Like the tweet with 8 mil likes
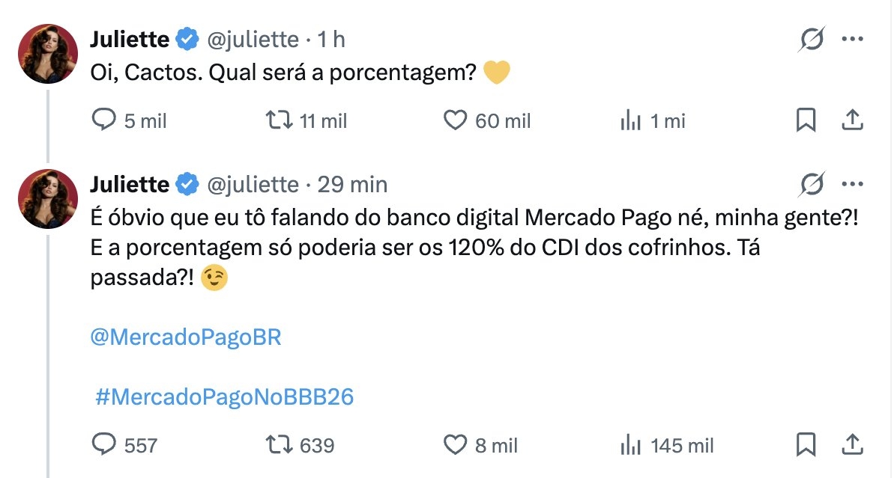The height and width of the screenshot is (478, 894). click(456, 445)
